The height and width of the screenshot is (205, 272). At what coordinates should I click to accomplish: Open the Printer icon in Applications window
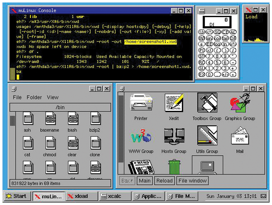tap(141, 102)
